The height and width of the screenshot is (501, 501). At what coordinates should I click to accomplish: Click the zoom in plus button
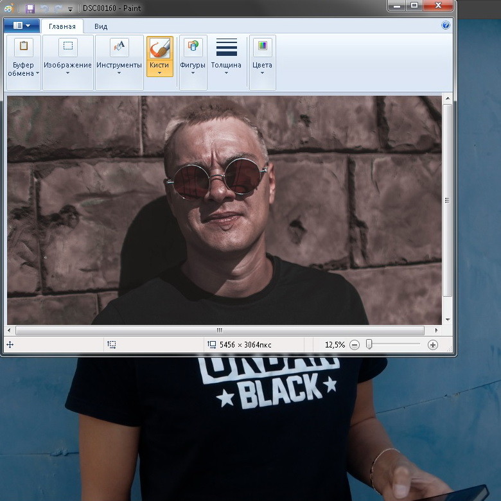(433, 345)
